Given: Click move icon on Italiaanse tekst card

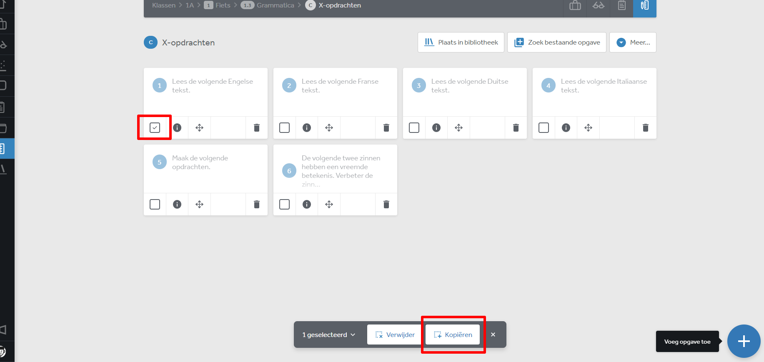Looking at the screenshot, I should point(588,127).
